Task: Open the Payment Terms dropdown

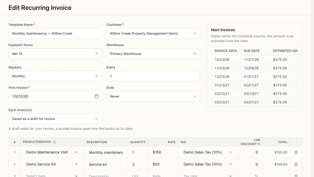Action: 55,54
